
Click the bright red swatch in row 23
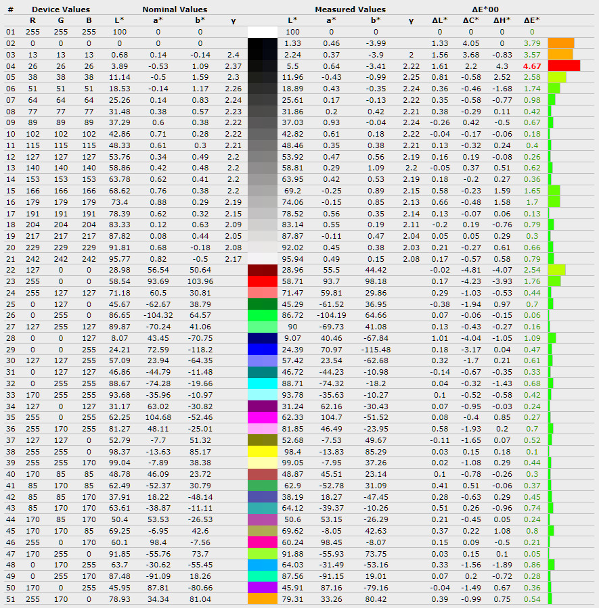[x=263, y=281]
